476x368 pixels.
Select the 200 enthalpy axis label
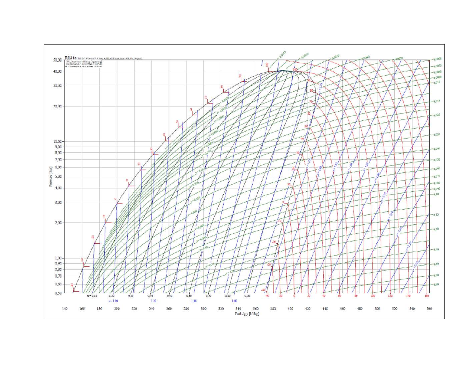pyautogui.click(x=117, y=308)
